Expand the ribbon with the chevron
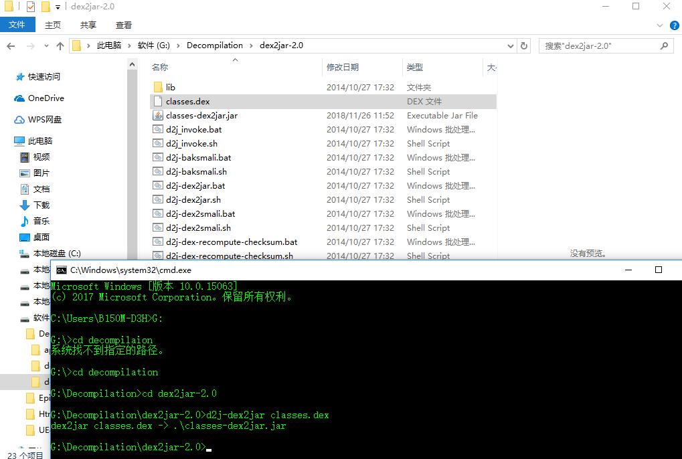This screenshot has width=682, height=459. 660,25
